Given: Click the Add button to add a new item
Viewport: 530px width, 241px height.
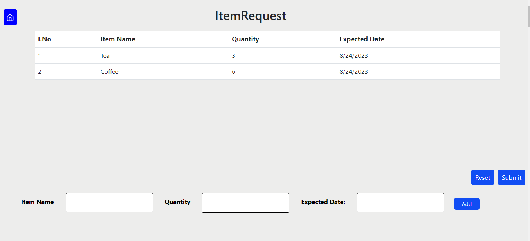Looking at the screenshot, I should pyautogui.click(x=466, y=204).
